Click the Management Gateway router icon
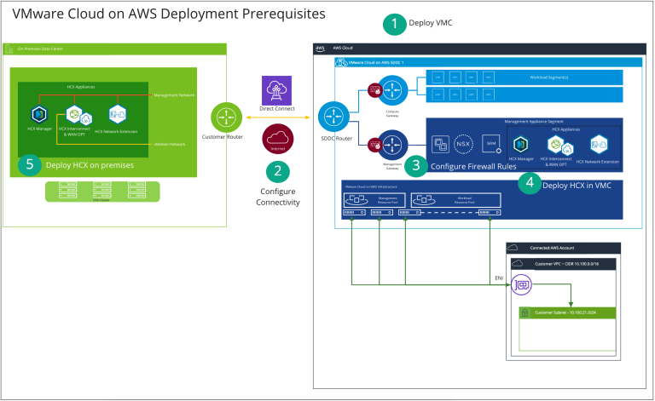655x401 pixels. [x=392, y=145]
